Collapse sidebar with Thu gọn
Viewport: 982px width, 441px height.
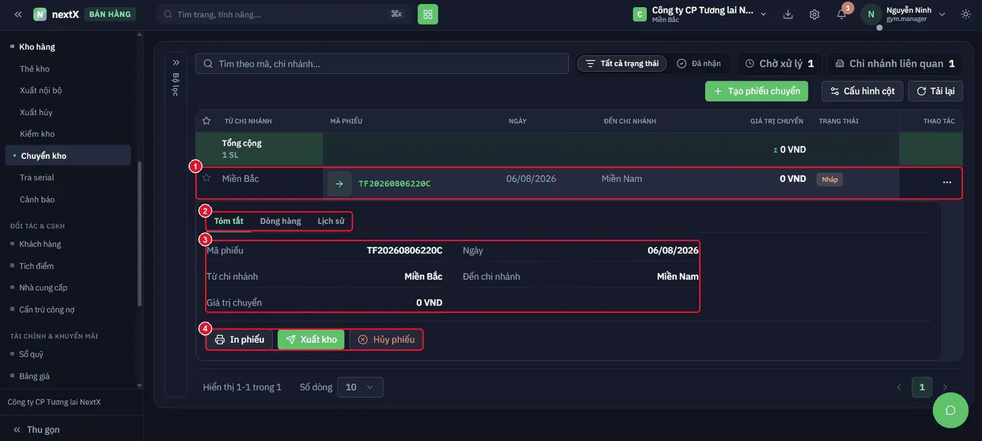37,429
